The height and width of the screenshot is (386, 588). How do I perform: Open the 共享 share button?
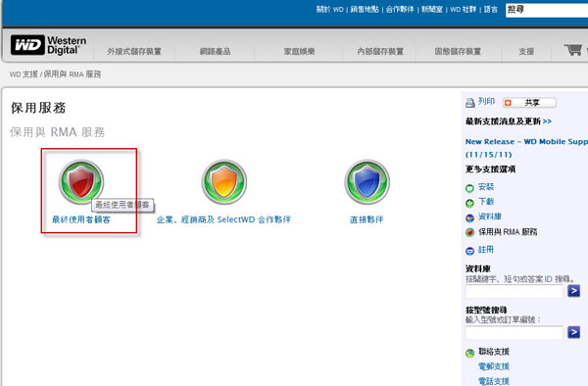[x=529, y=102]
